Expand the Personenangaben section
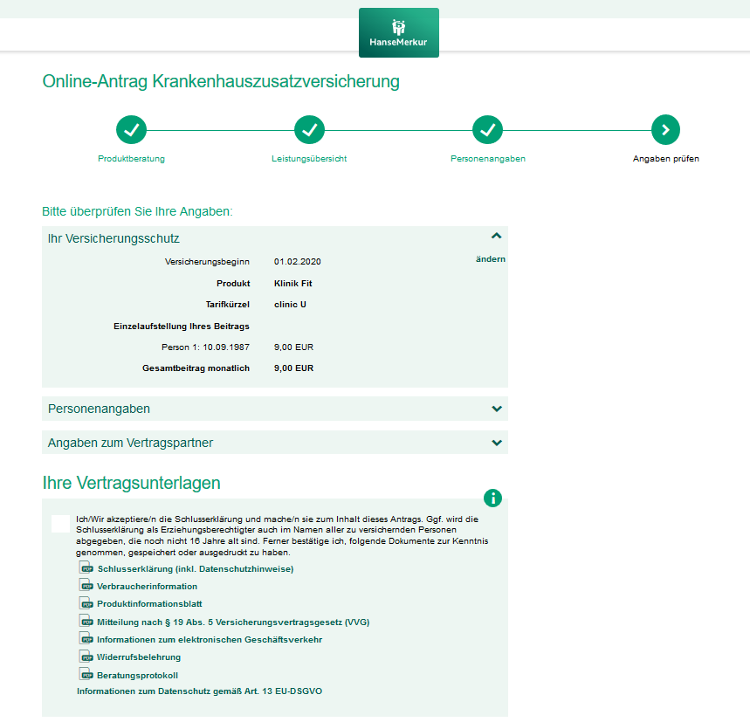The image size is (750, 722). (496, 409)
